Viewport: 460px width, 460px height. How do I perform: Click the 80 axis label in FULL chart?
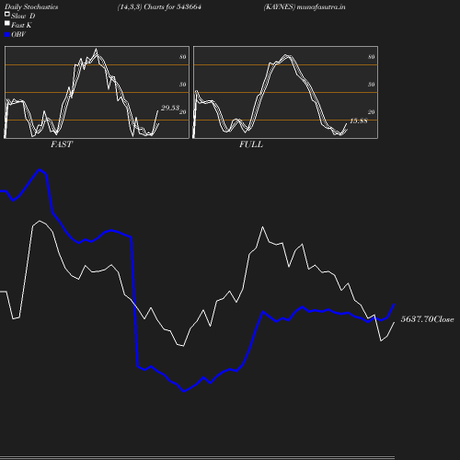[x=371, y=57]
